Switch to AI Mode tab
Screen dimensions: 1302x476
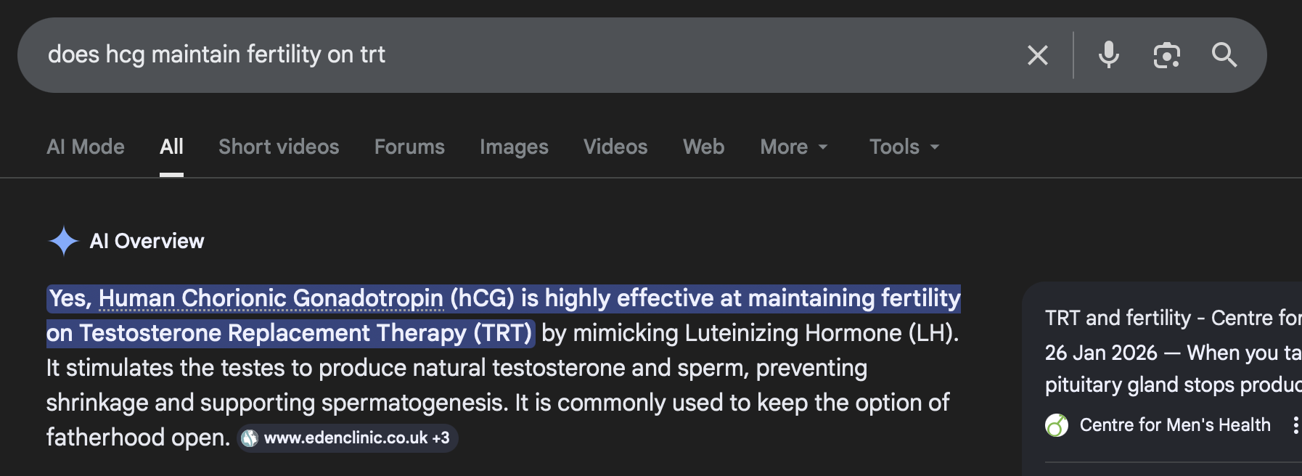tap(86, 147)
